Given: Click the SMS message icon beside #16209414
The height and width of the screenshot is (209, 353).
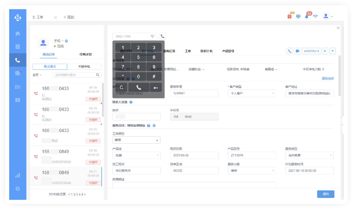Looking at the screenshot, I should (x=297, y=51).
